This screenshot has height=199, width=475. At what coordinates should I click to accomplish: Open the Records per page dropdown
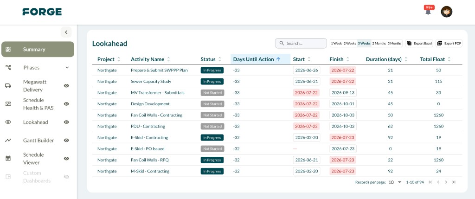click(395, 182)
